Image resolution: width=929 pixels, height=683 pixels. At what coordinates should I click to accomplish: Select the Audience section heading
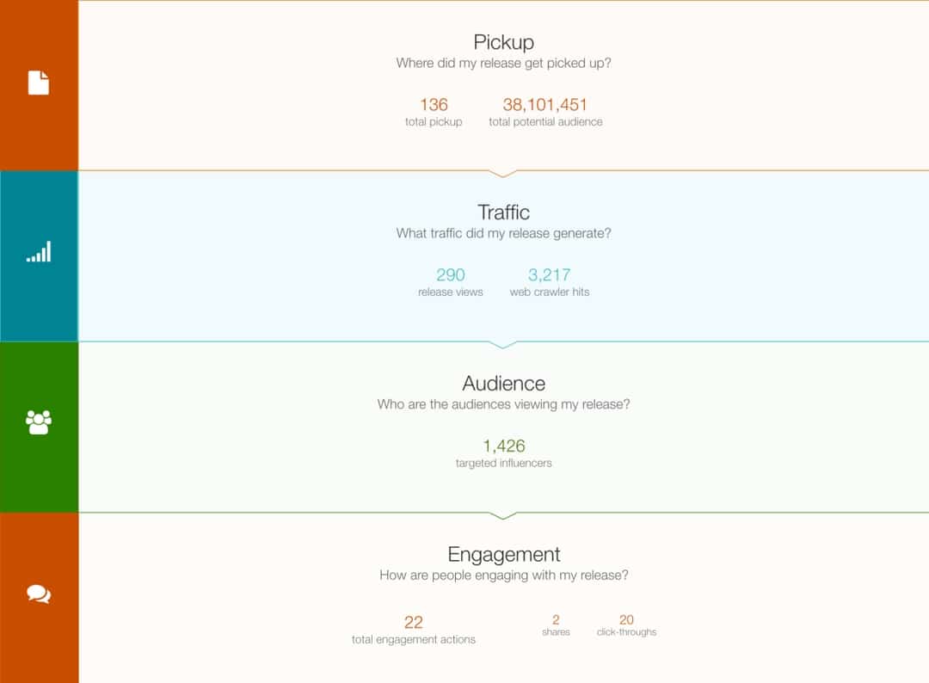click(503, 384)
